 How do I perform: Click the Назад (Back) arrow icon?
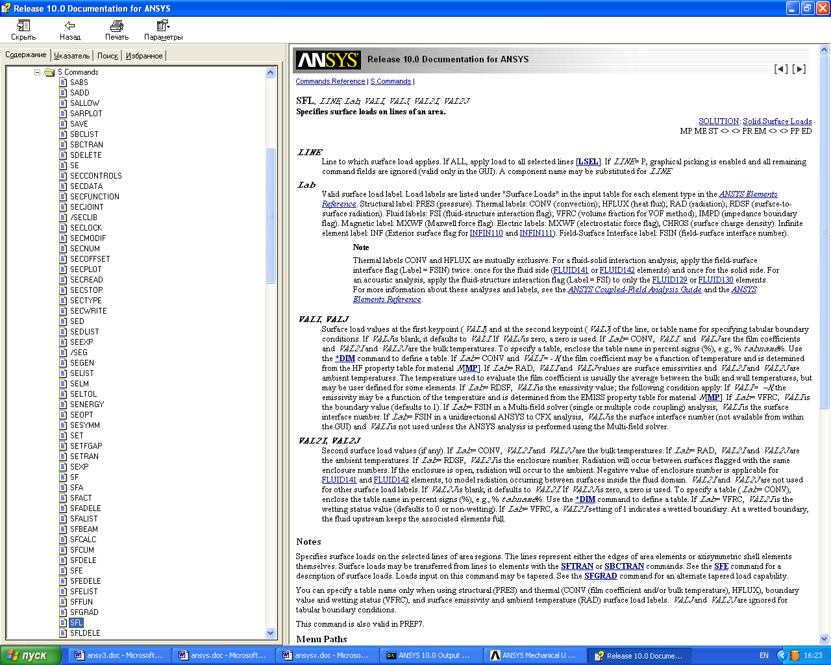click(x=69, y=25)
